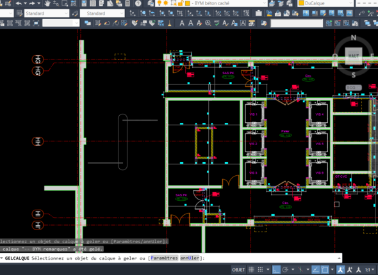Open the 1:1 annotation scale dropdown
Image resolution: width=378 pixels, height=275 pixels.
tap(369, 270)
